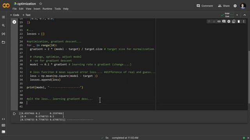Click the 'loss = np.mean' line
250x140 pixels.
coord(64,76)
